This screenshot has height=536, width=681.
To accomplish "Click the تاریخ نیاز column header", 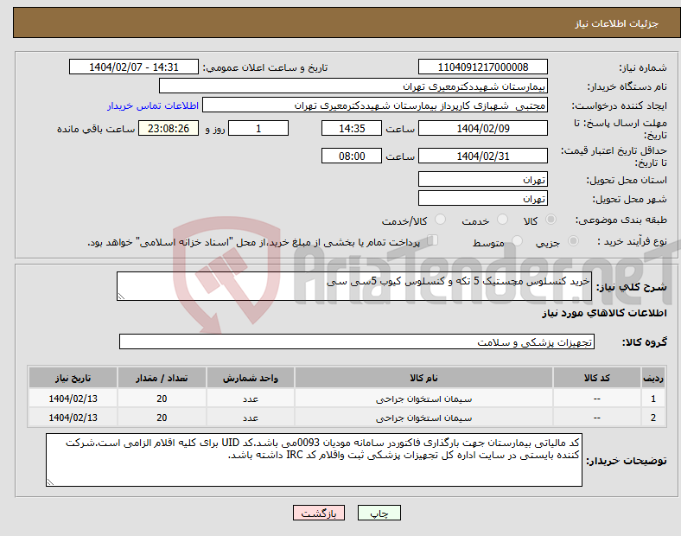I will (x=73, y=378).
